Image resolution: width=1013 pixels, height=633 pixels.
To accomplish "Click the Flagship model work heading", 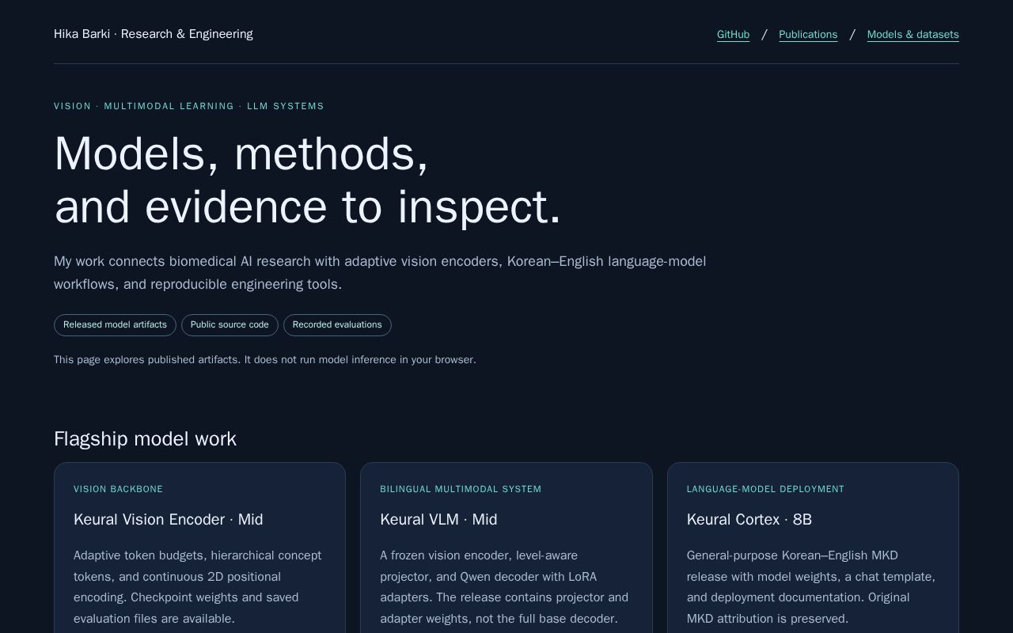I will (145, 439).
